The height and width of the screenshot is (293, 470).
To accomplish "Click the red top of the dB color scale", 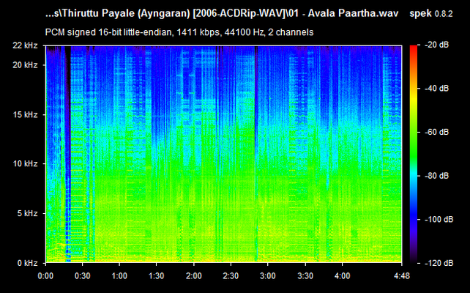I will [414, 50].
